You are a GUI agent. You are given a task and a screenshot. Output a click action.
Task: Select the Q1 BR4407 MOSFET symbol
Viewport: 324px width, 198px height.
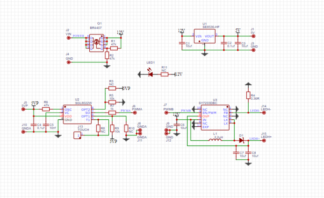coord(95,42)
